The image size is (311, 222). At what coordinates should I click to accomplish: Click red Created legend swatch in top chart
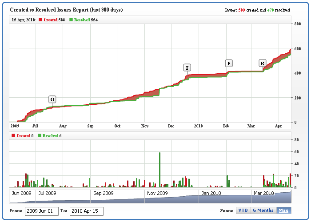40,20
